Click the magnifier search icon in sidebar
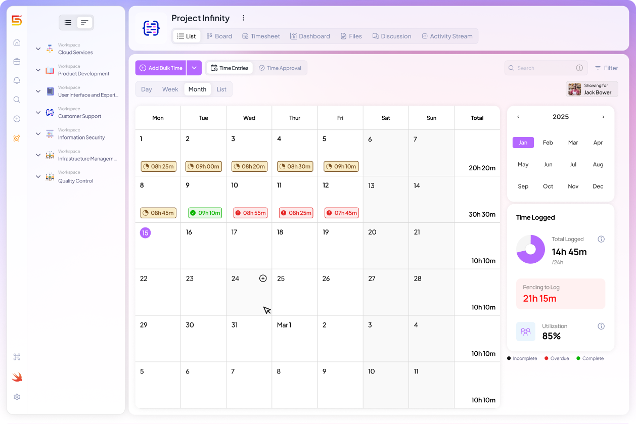Viewport: 636px width, 424px height. [17, 100]
